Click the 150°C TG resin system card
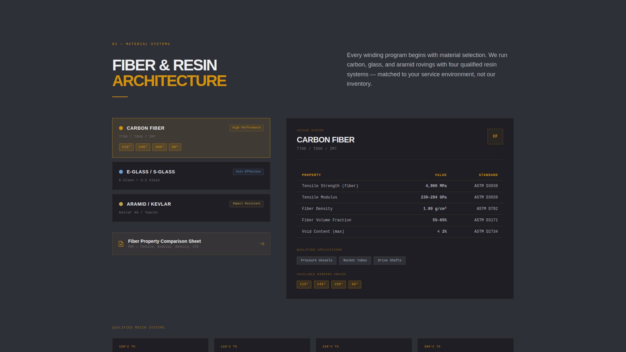This screenshot has height=352, width=626. [160, 346]
